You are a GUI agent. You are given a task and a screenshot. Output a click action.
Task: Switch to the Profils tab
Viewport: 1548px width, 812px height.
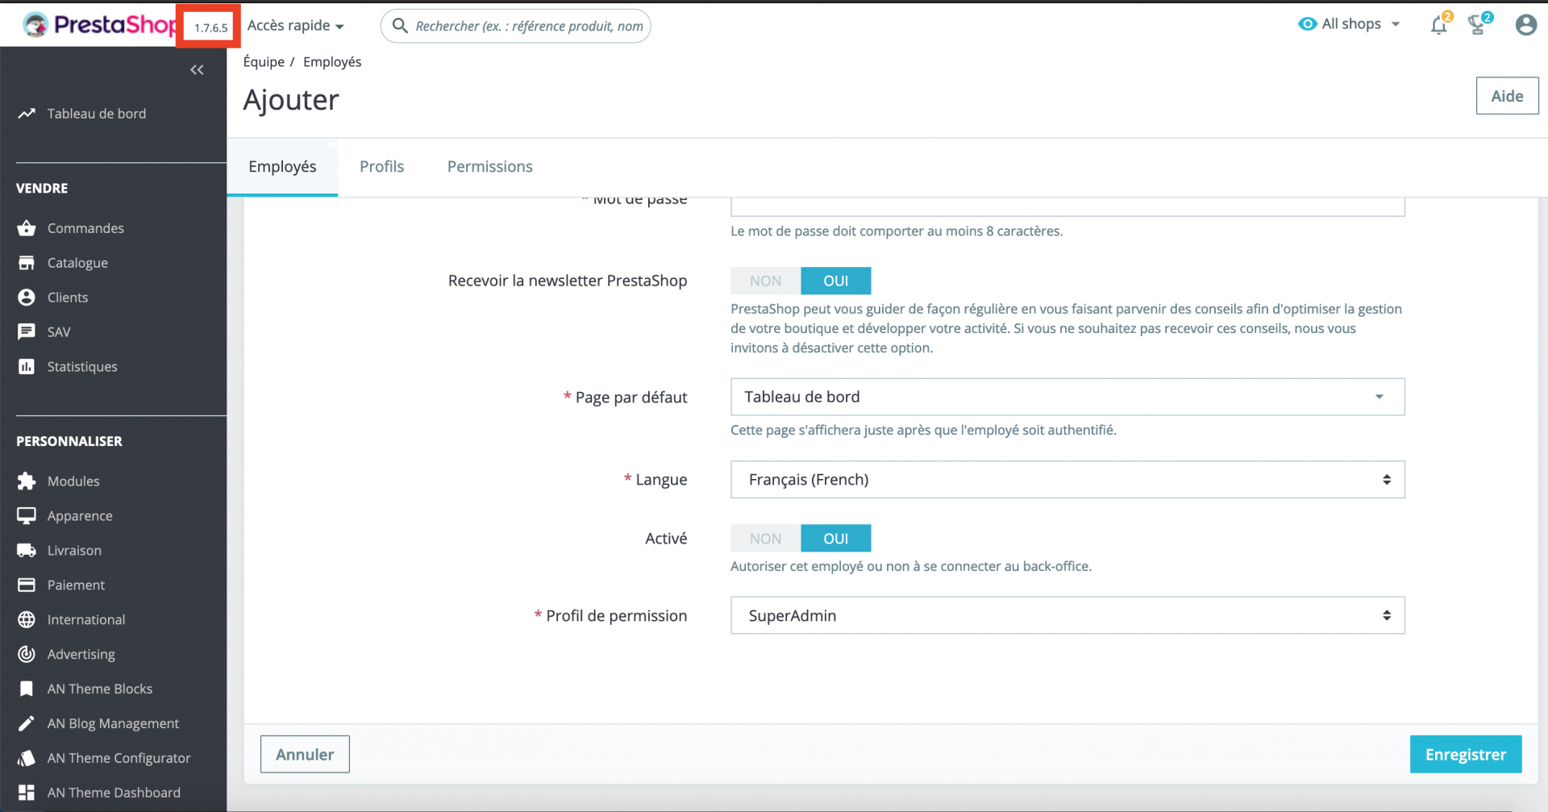coord(381,167)
